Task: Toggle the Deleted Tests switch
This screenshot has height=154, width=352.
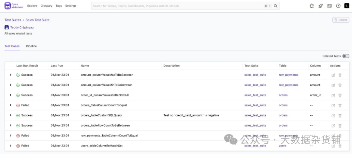Action: pos(345,56)
